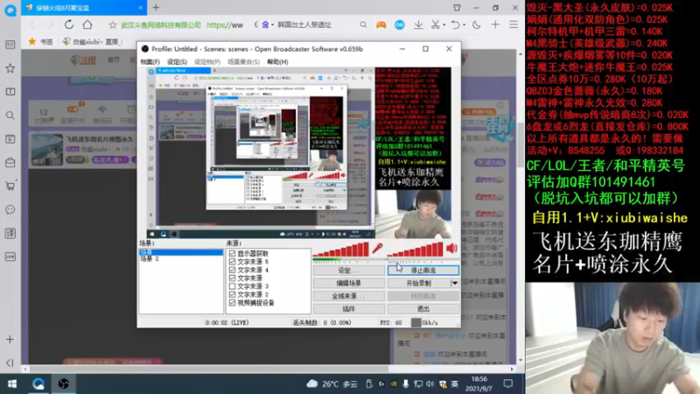Bookmark this page with the star icon
Viewport: 700px width, 394px height.
pyautogui.click(x=113, y=25)
